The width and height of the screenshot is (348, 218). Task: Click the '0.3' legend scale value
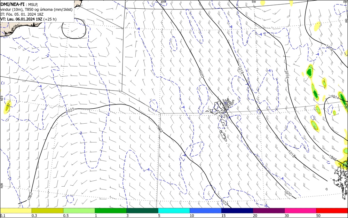coord(34,216)
